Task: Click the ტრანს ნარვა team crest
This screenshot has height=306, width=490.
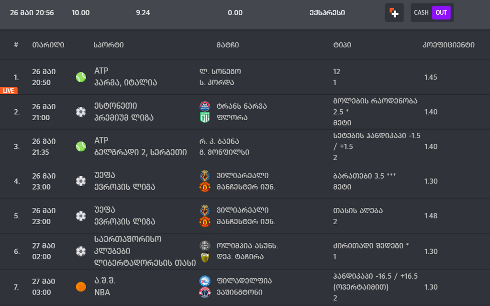Action: point(205,106)
